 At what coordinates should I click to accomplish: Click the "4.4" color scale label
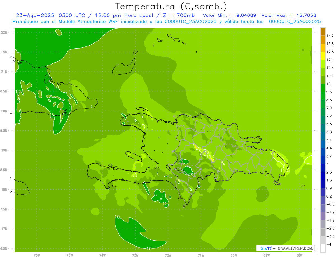329,148
